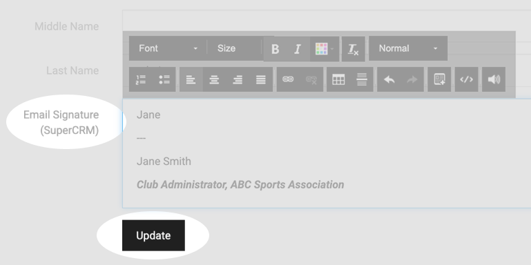Click the speaker audio icon
531x265 pixels.
(494, 79)
